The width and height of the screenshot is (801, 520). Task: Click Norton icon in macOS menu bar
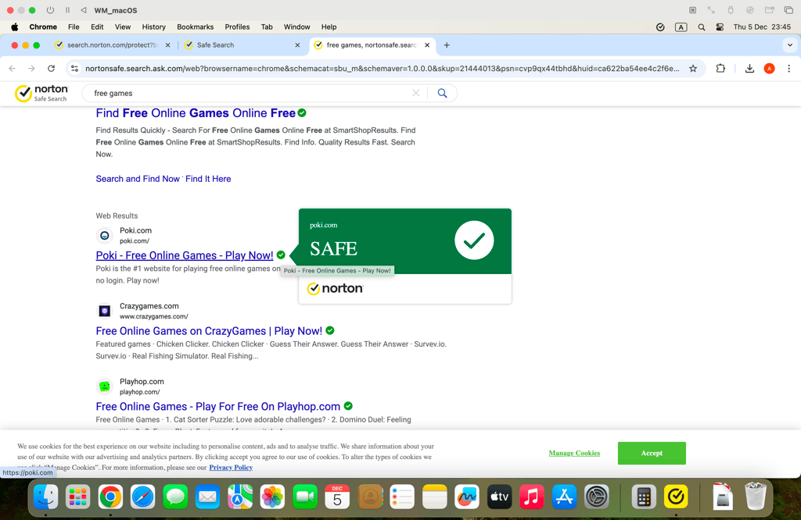pos(660,27)
